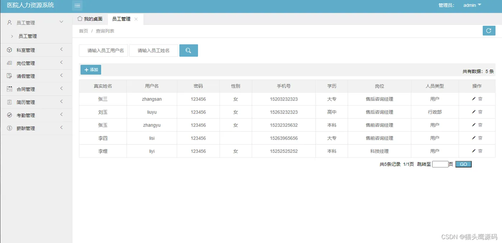Viewport: 502px width, 243px height.
Task: Click the magnifier search button
Action: pos(189,50)
